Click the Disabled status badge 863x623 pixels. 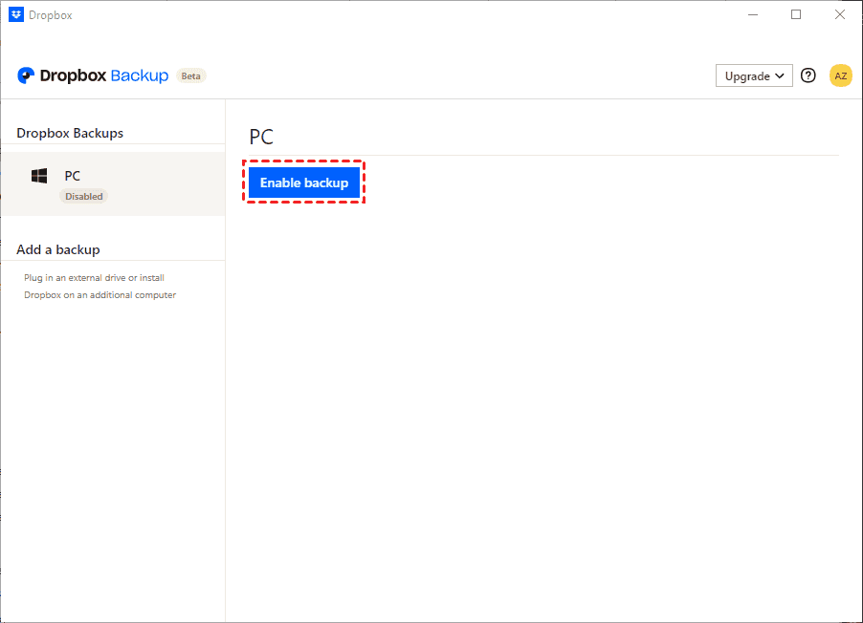click(x=83, y=196)
